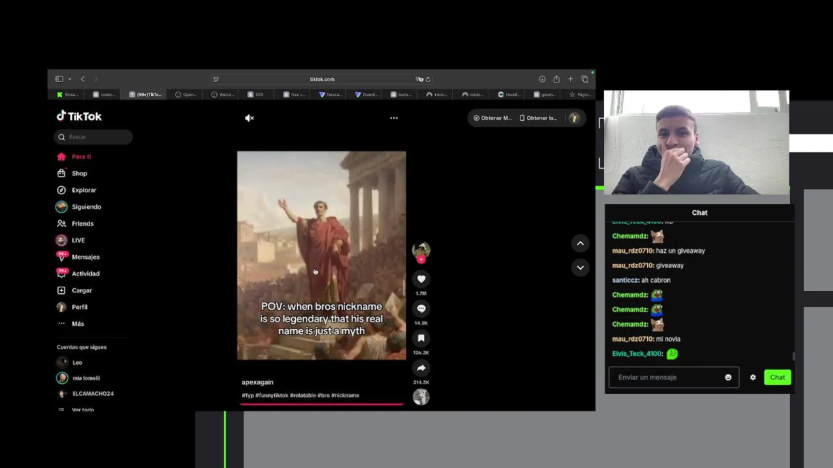Viewport: 833px width, 468px height.
Task: Focus the Buscar search field
Action: tap(94, 136)
